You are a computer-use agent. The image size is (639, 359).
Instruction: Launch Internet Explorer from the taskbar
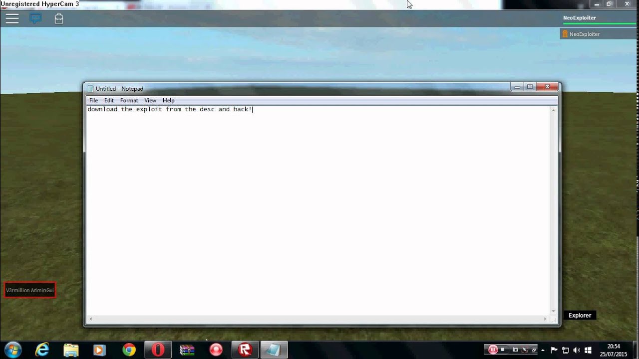pos(42,350)
